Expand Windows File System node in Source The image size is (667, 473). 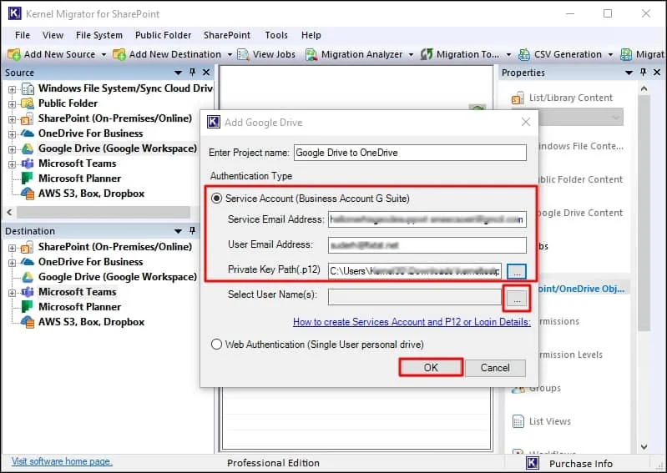pos(13,89)
